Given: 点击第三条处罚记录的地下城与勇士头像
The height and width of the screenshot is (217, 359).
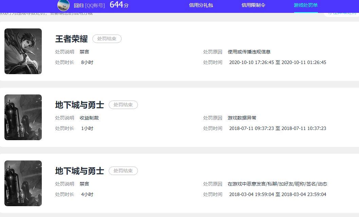Looking at the screenshot, I should 23,183.
